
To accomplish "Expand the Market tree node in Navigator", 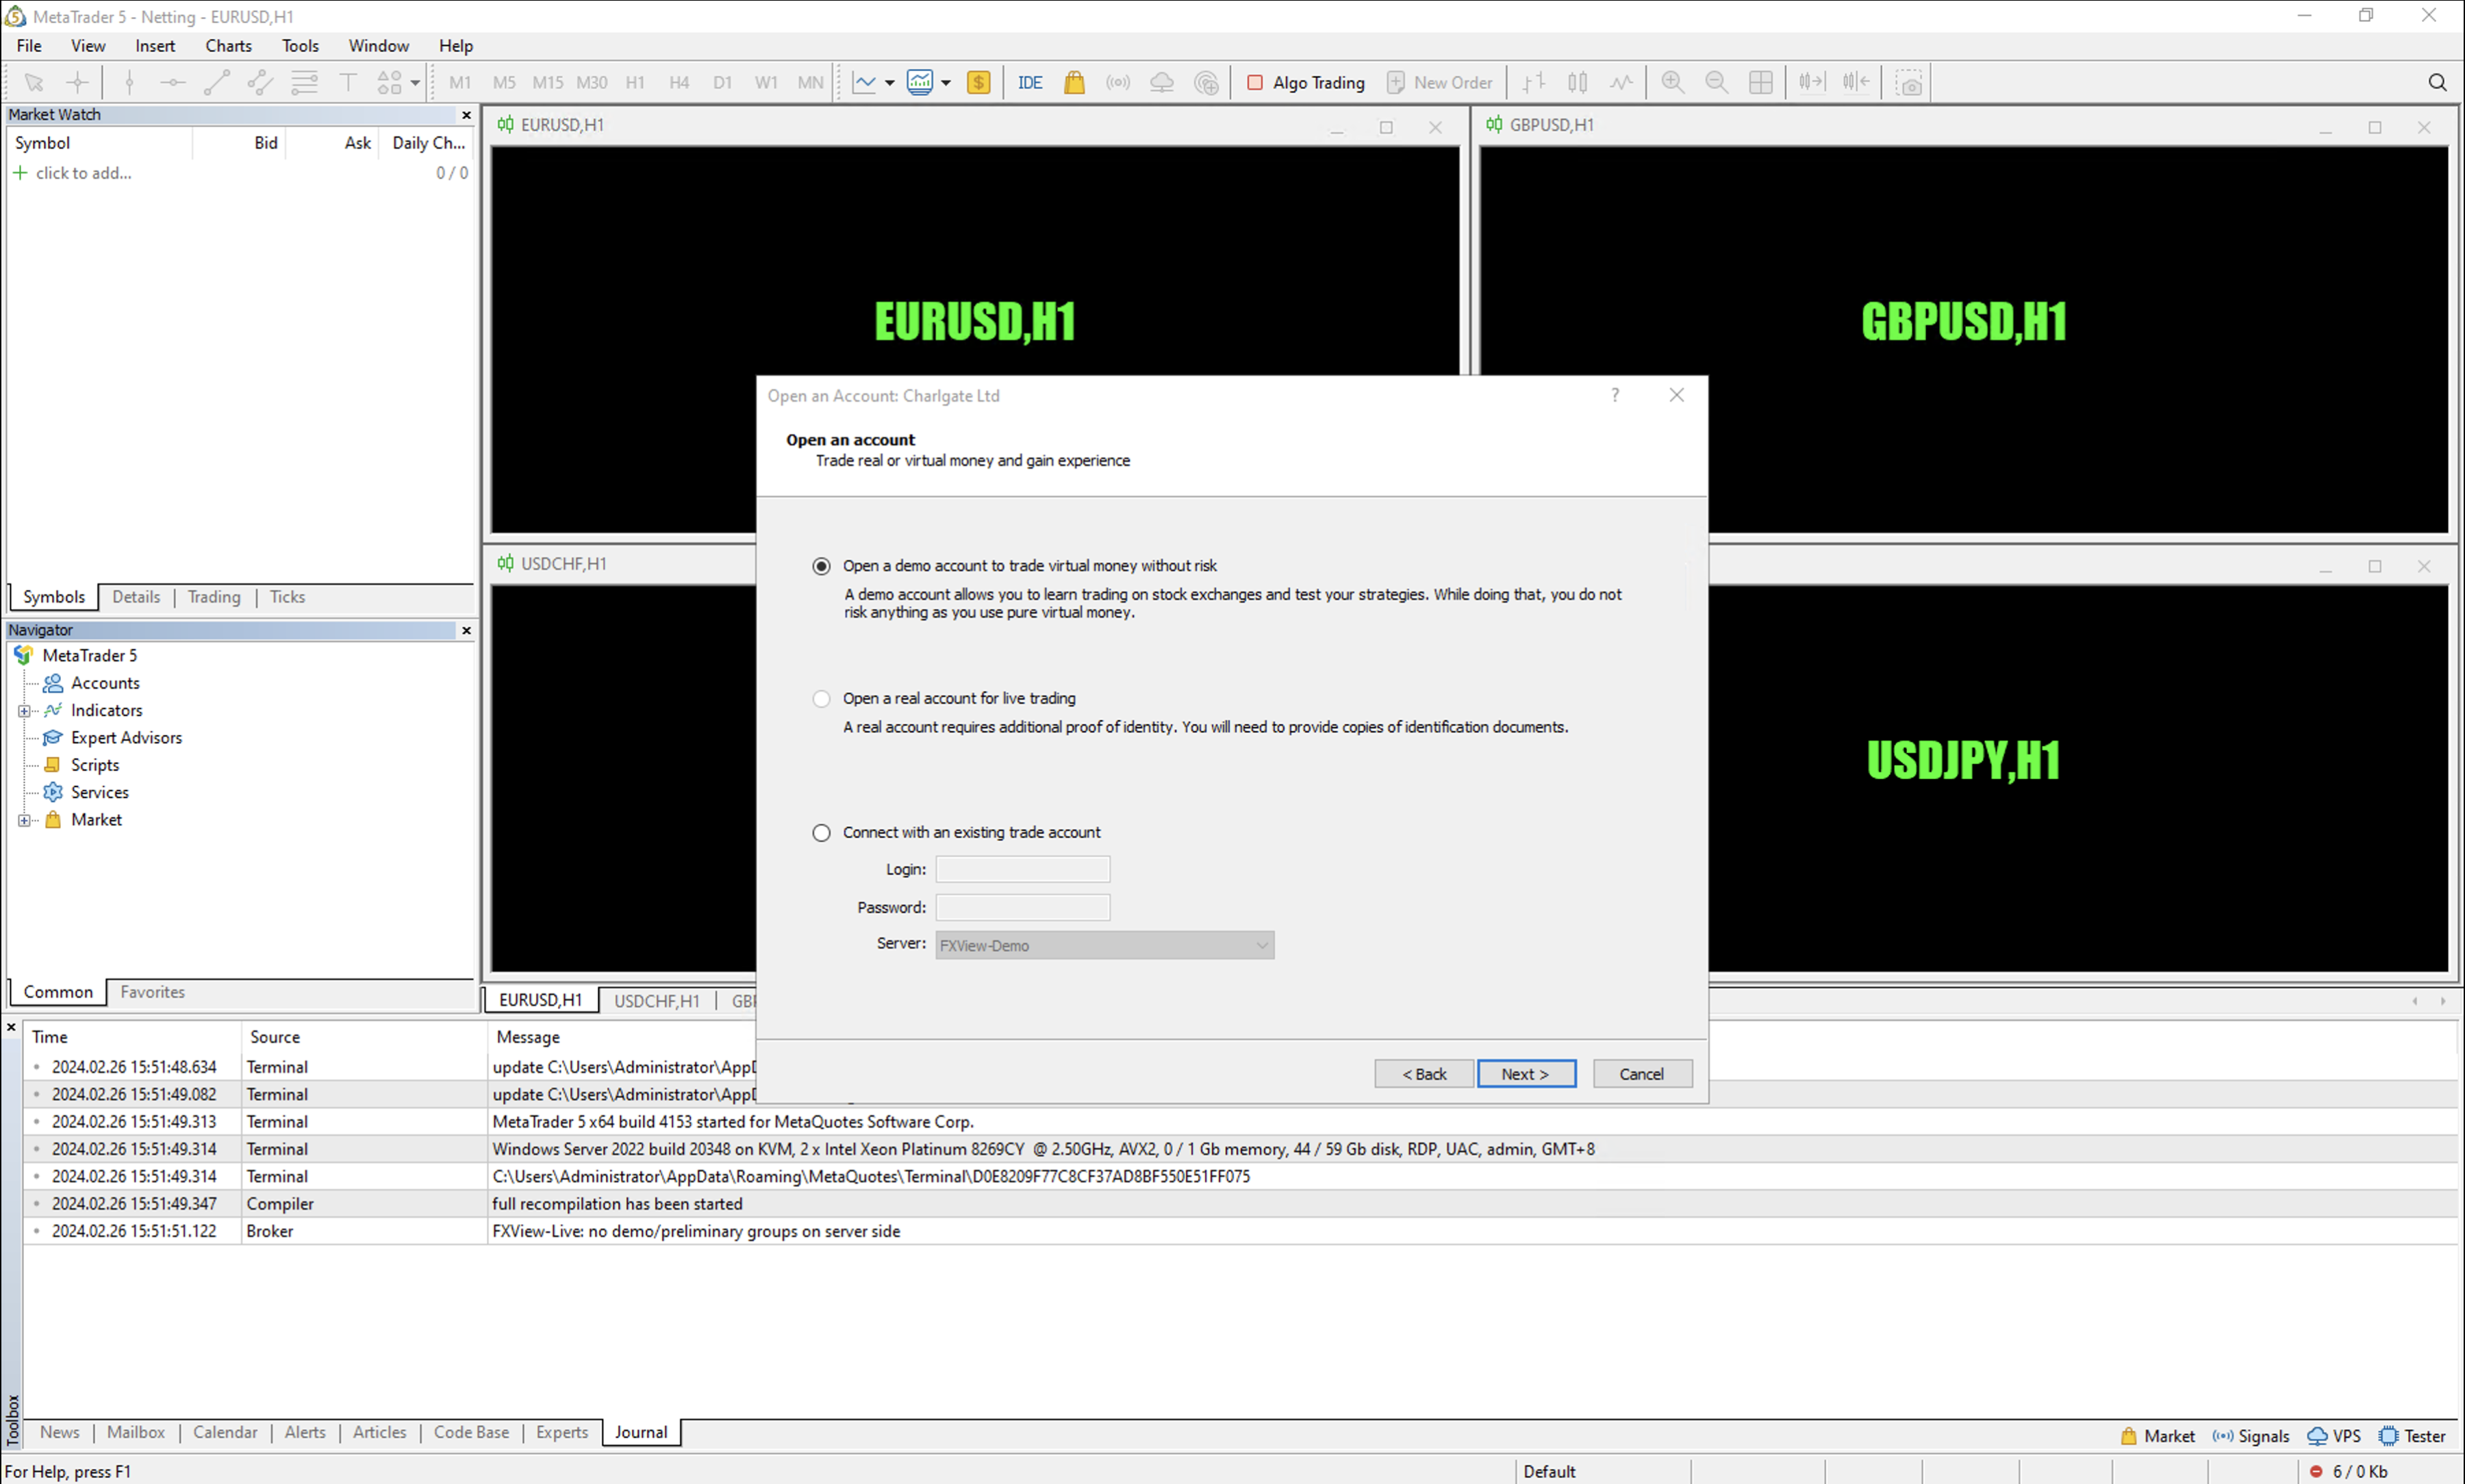I will click(24, 820).
